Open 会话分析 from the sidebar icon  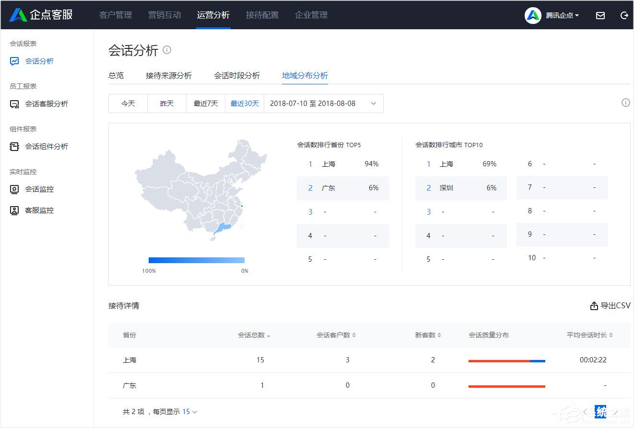(14, 61)
